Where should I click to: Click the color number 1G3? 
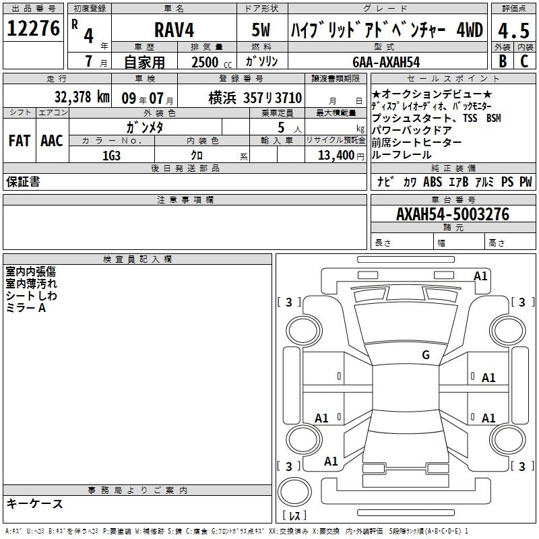click(111, 156)
